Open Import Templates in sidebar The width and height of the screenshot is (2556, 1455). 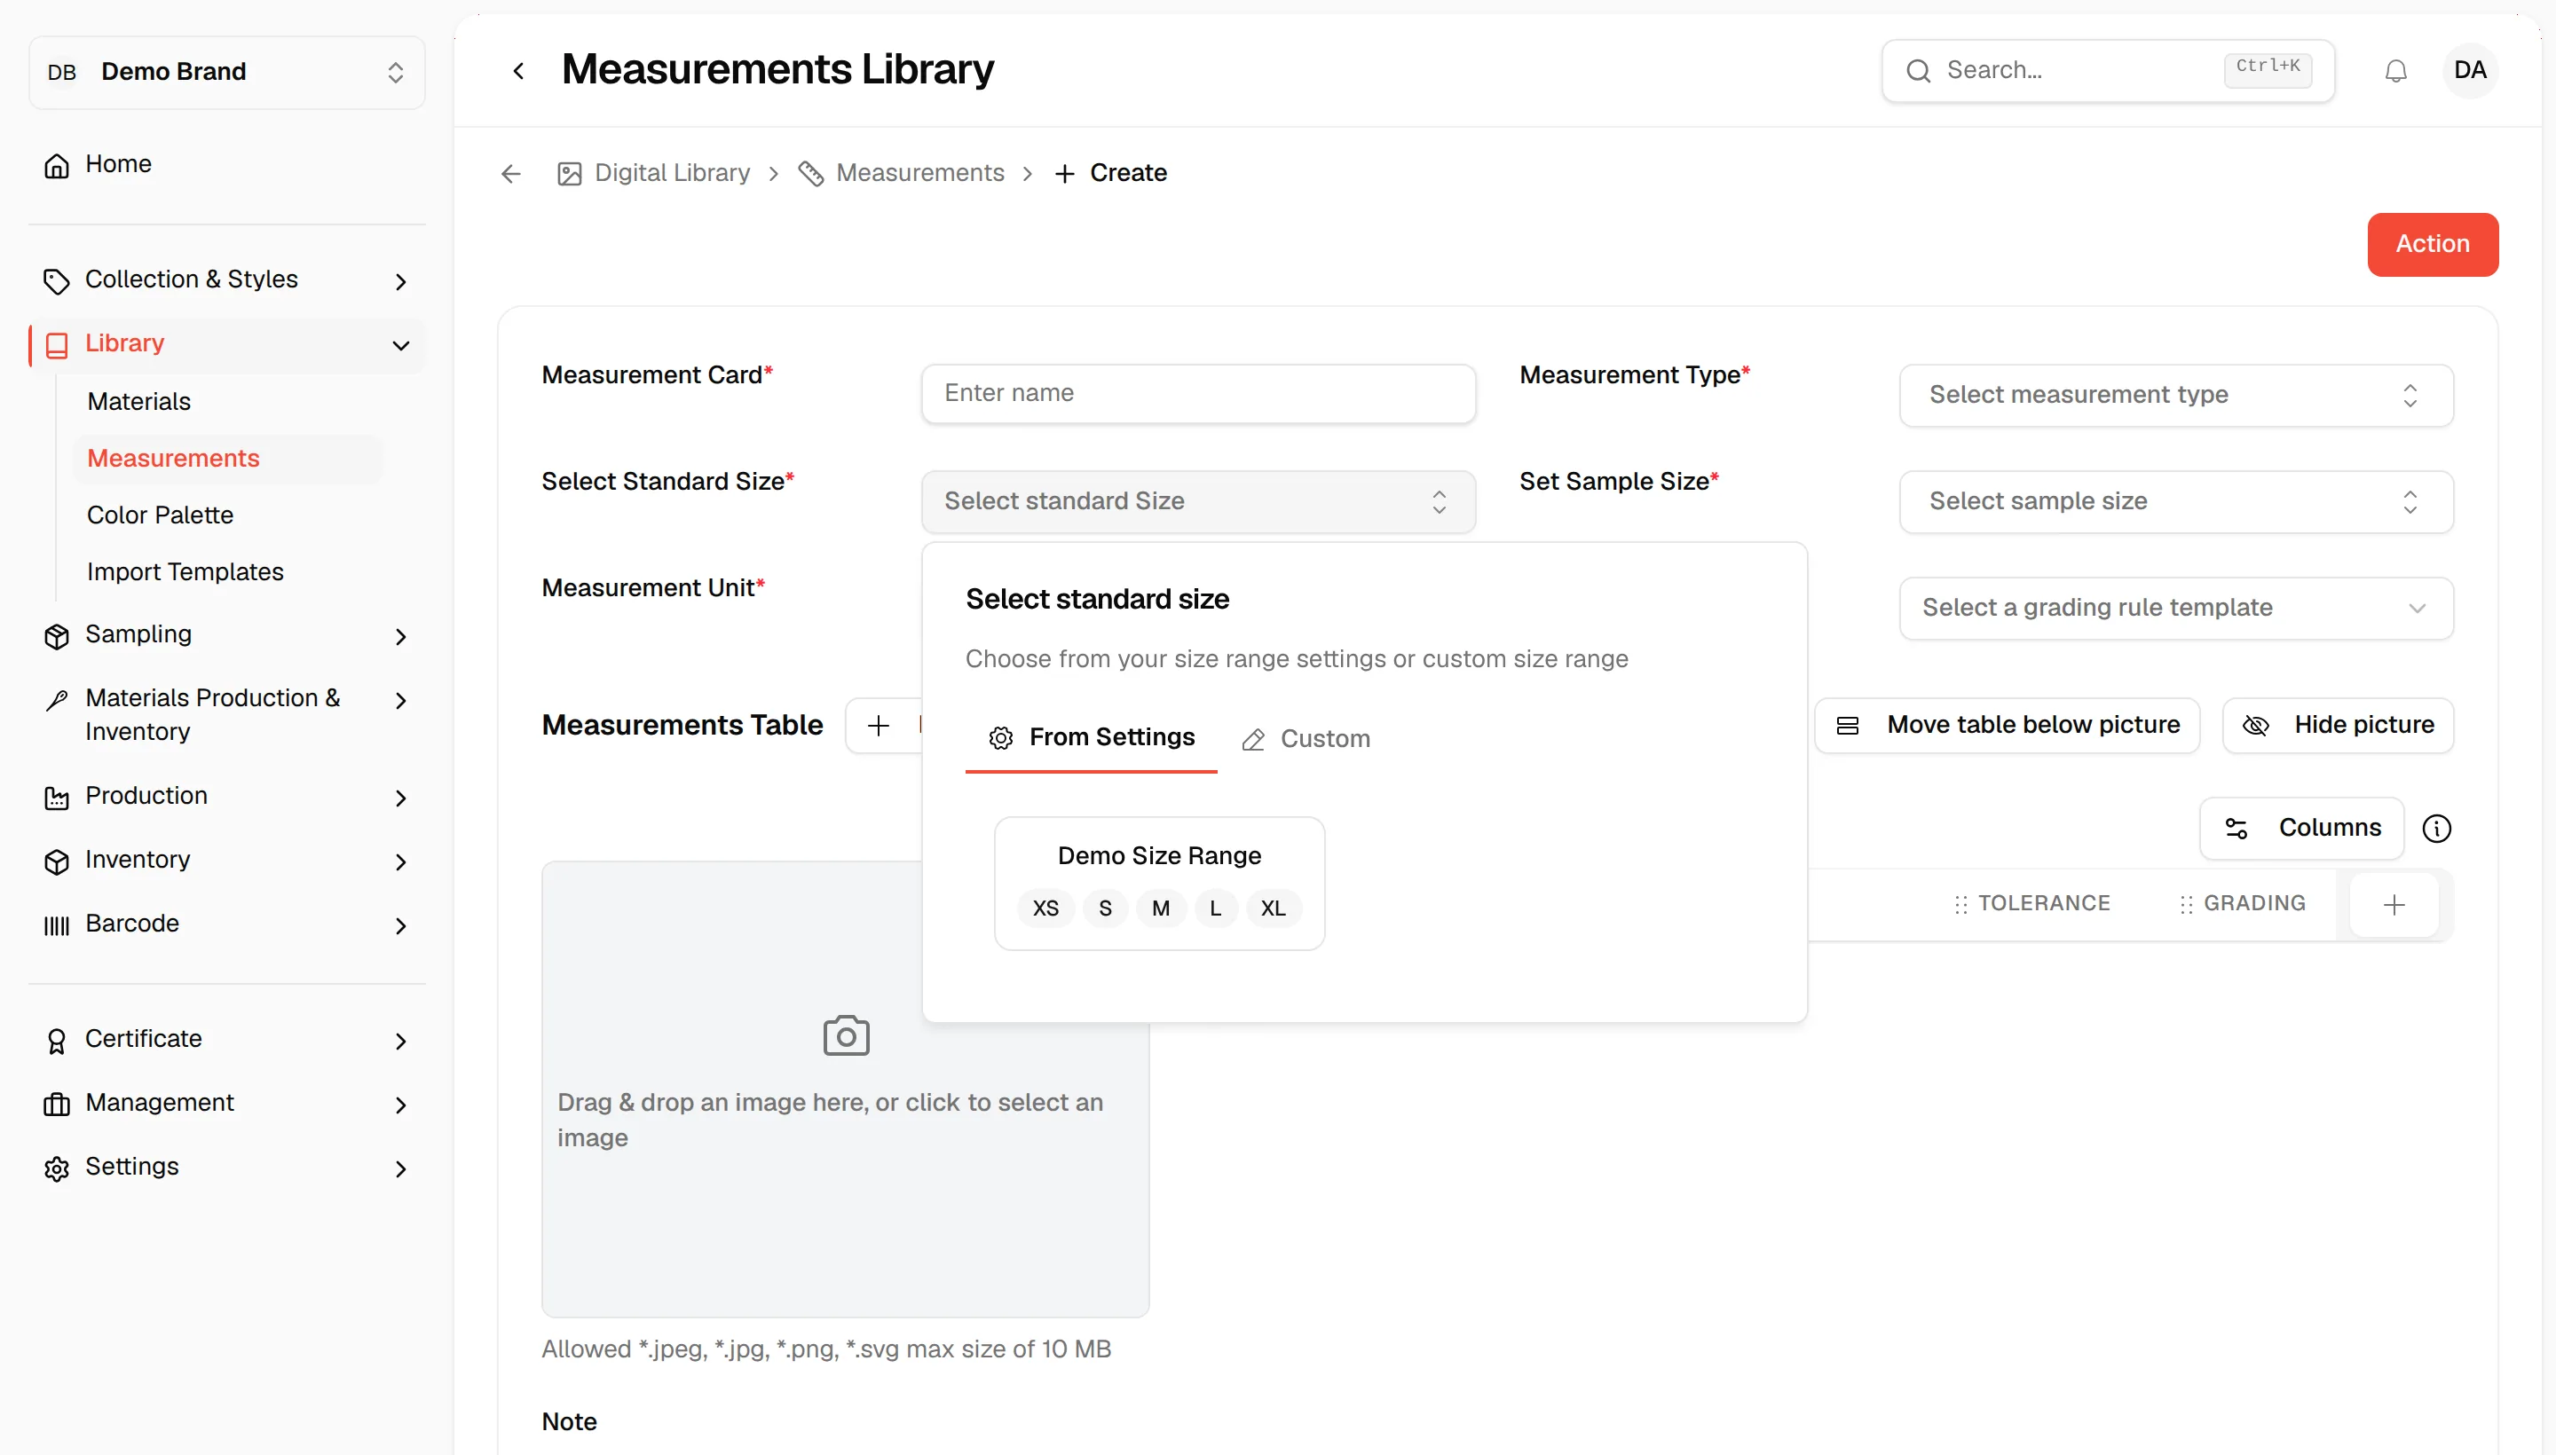coord(185,572)
